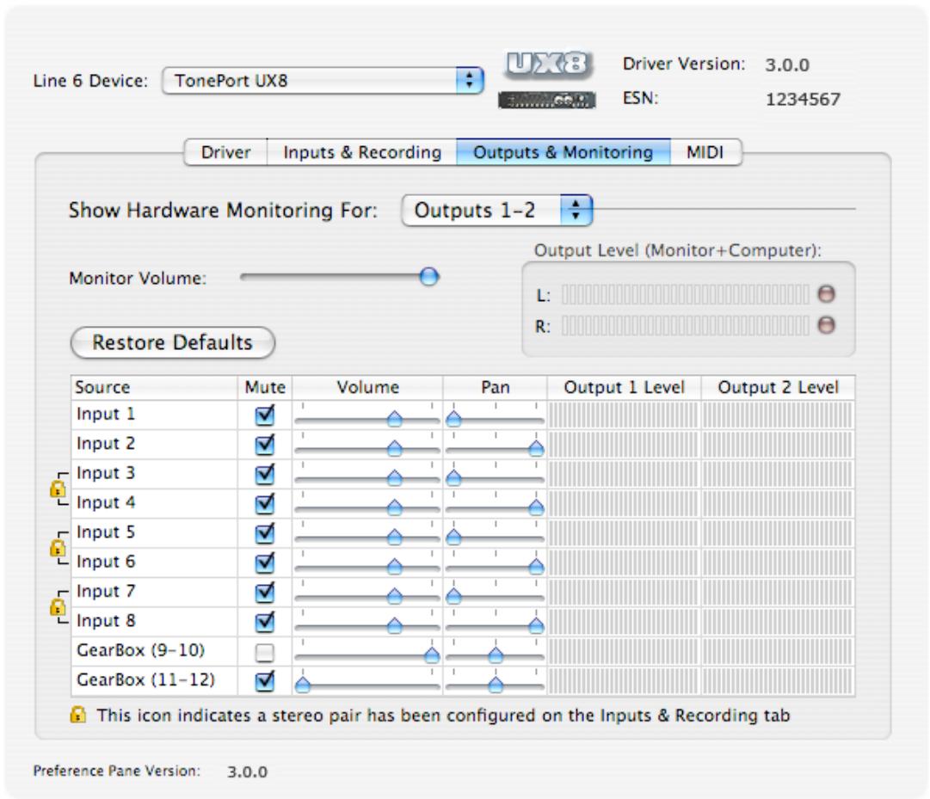Open the Inputs & Recording tab

point(362,152)
